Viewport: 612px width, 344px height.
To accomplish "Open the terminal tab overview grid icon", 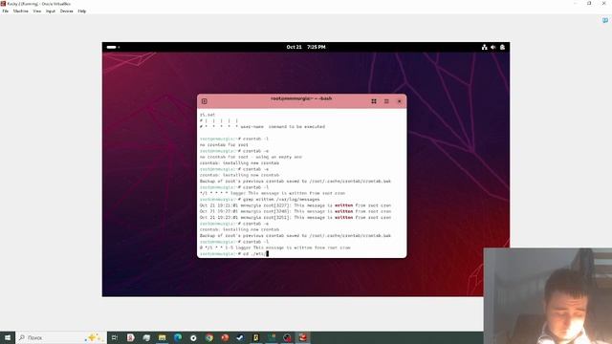I will pyautogui.click(x=374, y=101).
